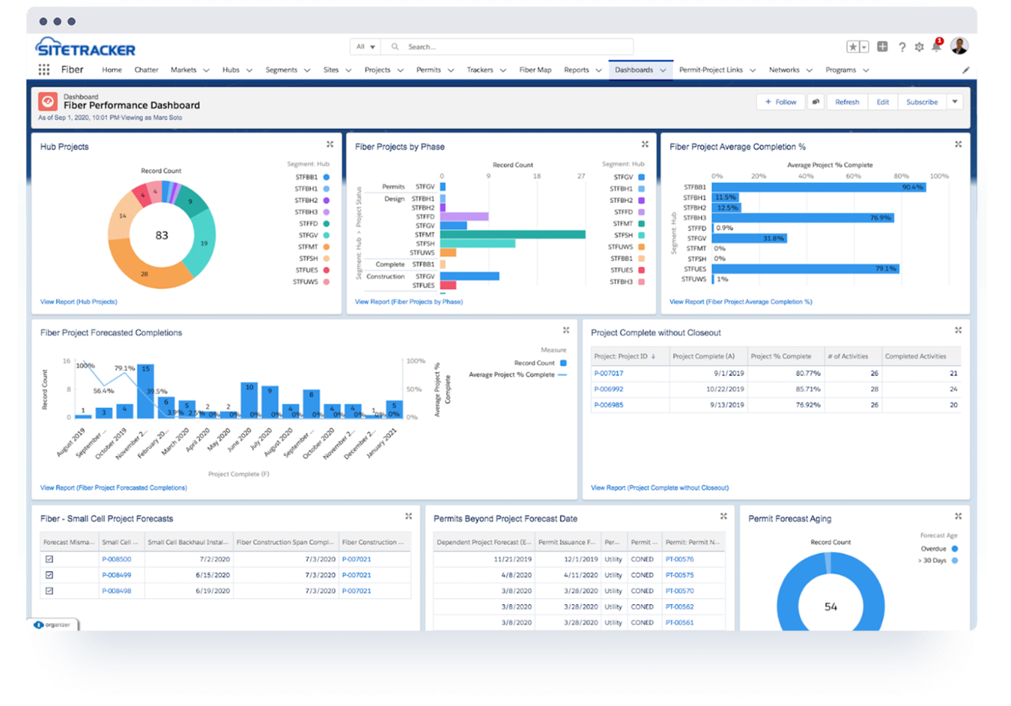Open the Trackers tab dropdown arrow
The height and width of the screenshot is (706, 1011).
click(503, 70)
